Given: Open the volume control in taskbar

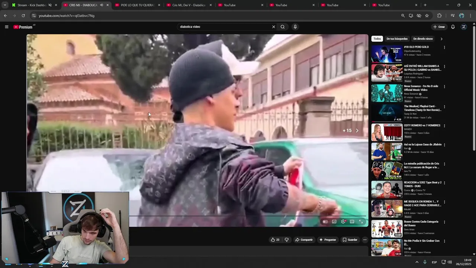Looking at the screenshot, I should pos(450,262).
